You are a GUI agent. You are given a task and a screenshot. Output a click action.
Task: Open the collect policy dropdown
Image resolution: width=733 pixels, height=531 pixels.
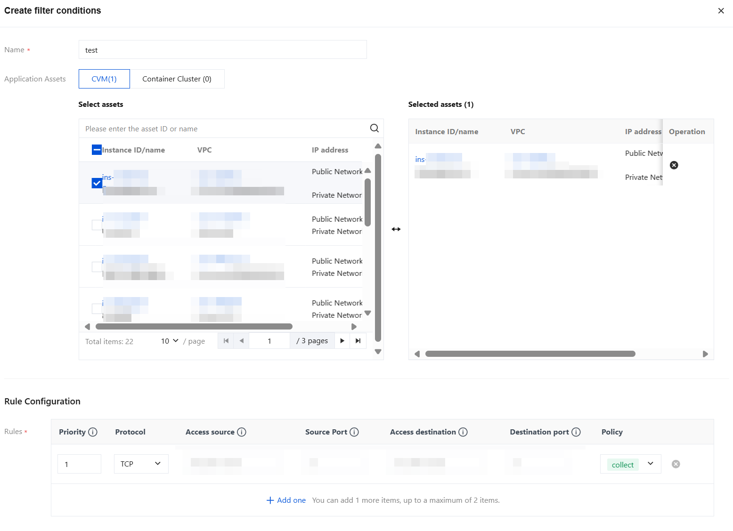tap(630, 464)
